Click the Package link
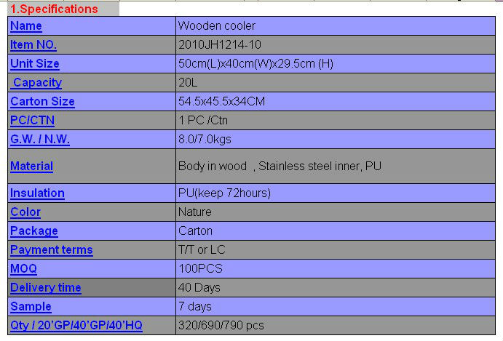 [x=34, y=231]
